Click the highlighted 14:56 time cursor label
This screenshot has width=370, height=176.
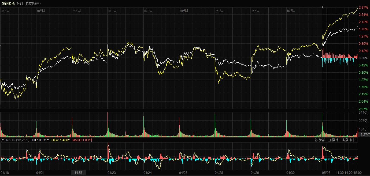pyautogui.click(x=78, y=173)
